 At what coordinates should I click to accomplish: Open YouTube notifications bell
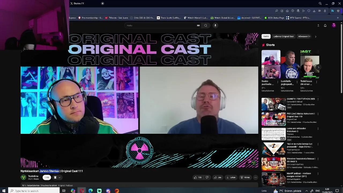325,25
